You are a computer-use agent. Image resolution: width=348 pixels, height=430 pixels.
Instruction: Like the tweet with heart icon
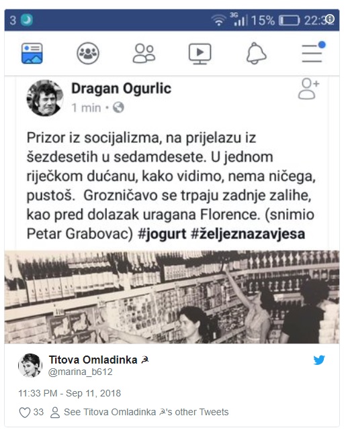(x=24, y=412)
